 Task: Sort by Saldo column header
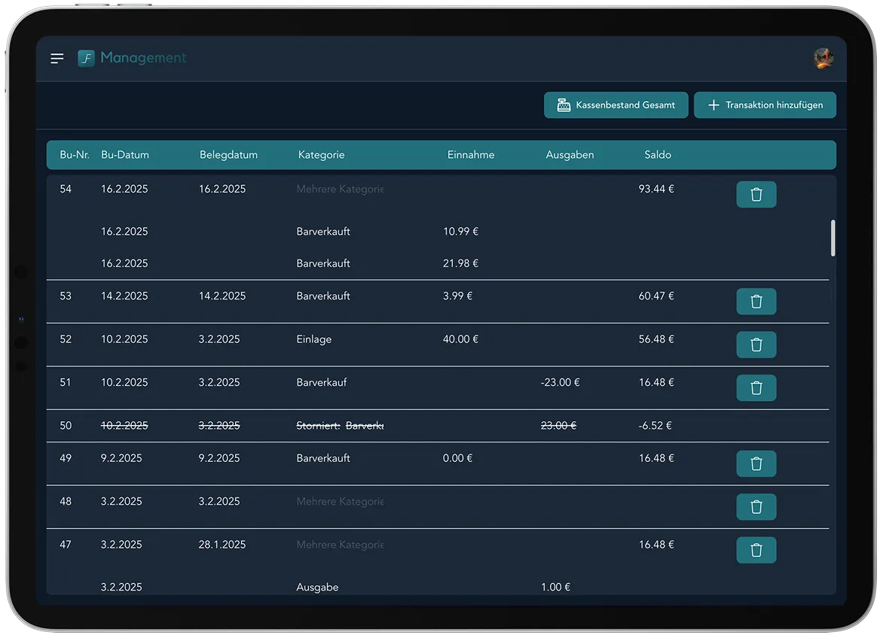pyautogui.click(x=658, y=155)
